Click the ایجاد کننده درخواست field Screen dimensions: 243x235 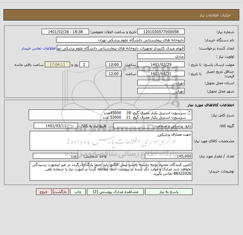click(x=121, y=48)
